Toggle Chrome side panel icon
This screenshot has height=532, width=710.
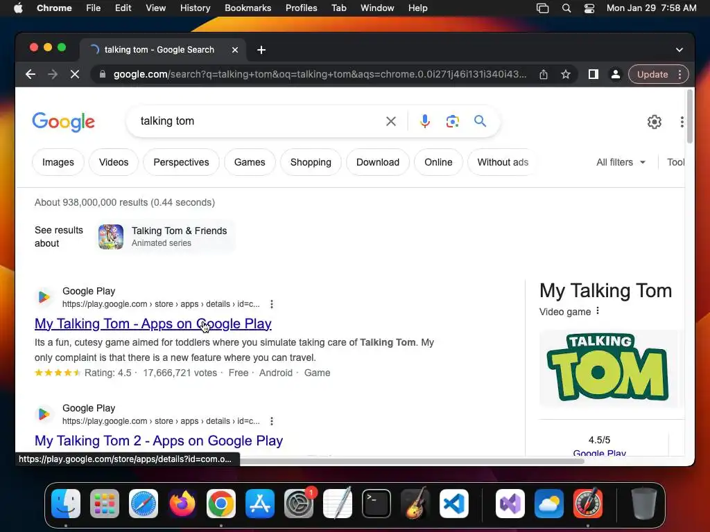coord(593,74)
